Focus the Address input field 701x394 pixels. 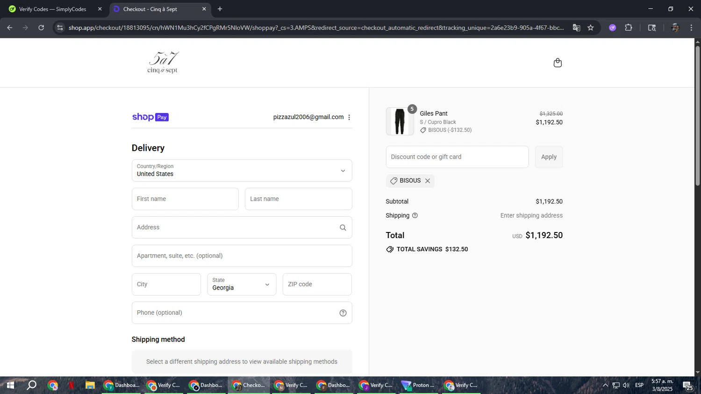[242, 227]
